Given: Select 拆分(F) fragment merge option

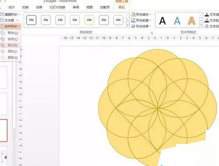Looking at the screenshot, I should [x=10, y=45].
